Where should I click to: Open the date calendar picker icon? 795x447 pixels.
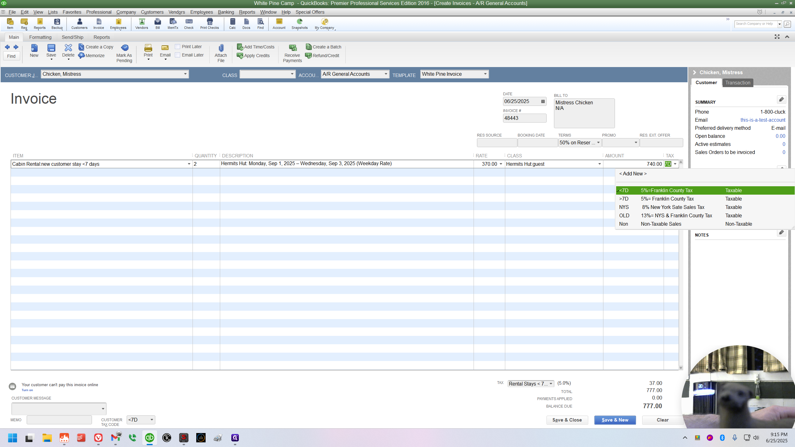[x=543, y=102]
